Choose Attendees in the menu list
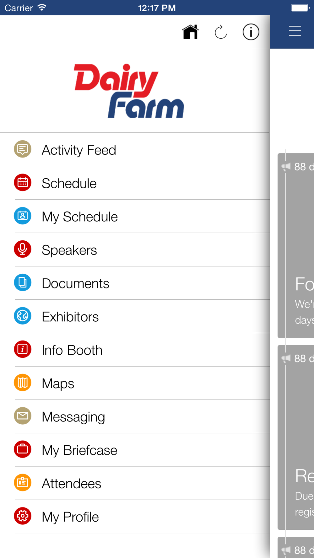 [72, 484]
